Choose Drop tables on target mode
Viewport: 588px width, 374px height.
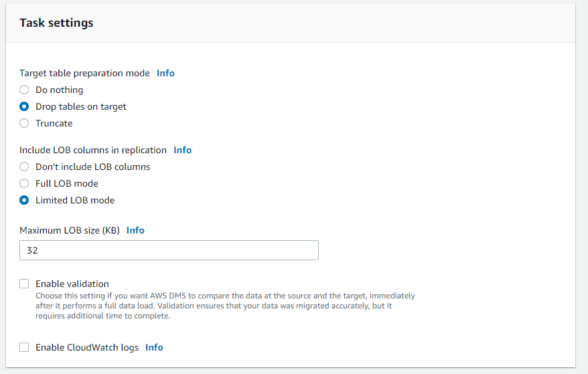24,106
